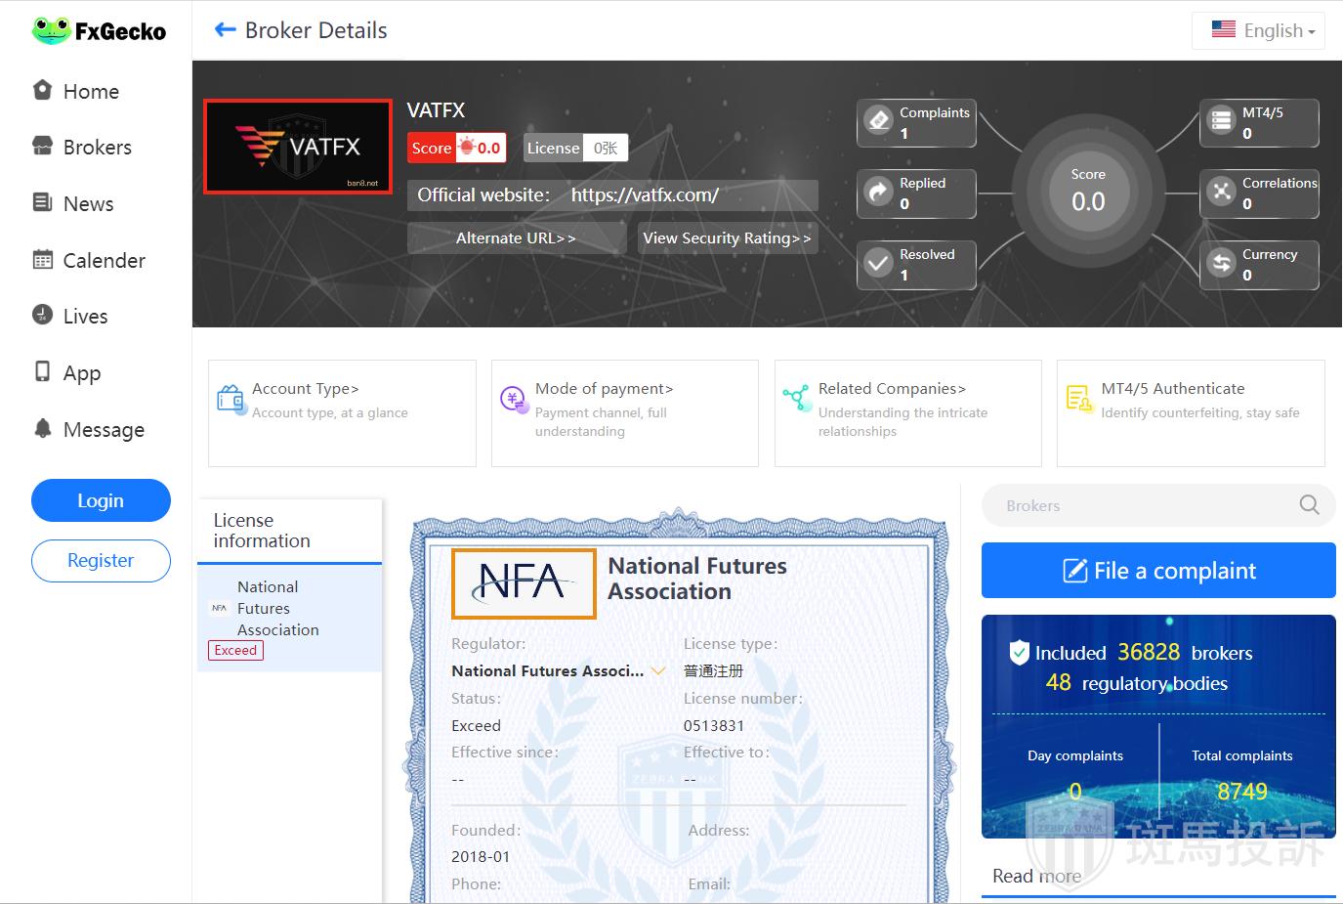Click the Complaints eraser icon
This screenshot has width=1343, height=904.
click(879, 121)
